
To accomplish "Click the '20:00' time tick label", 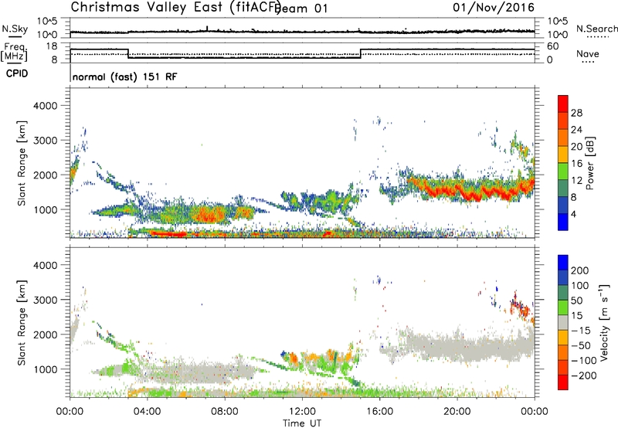I will (x=457, y=412).
